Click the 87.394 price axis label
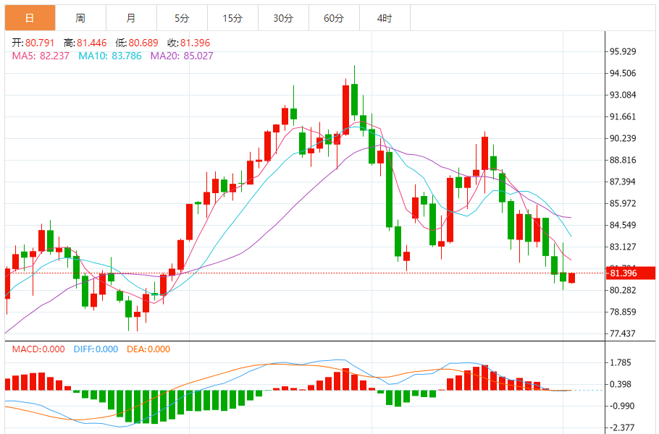 [623, 182]
